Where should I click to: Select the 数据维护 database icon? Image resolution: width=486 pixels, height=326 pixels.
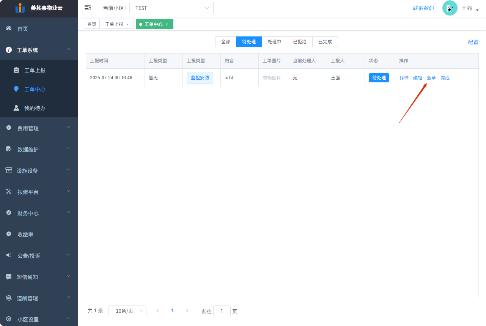pyautogui.click(x=8, y=149)
